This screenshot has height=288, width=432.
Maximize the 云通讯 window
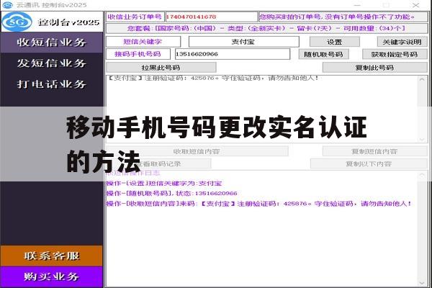coord(386,5)
